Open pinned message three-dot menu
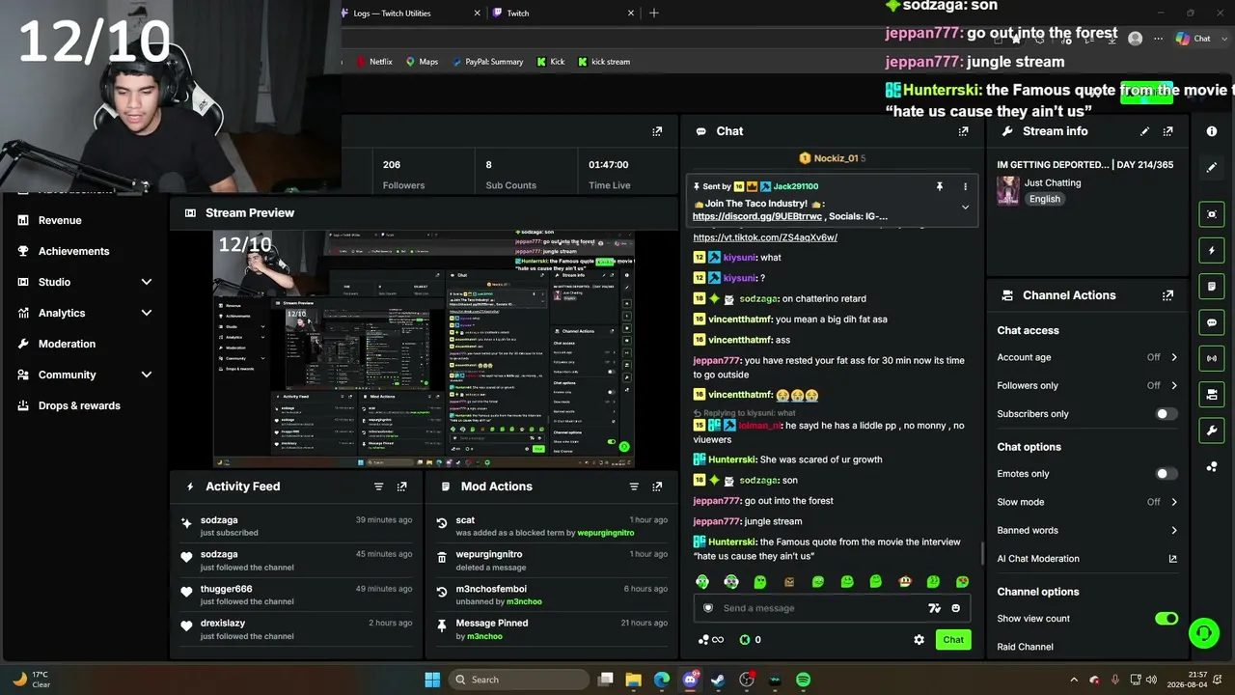The height and width of the screenshot is (695, 1235). 965,186
